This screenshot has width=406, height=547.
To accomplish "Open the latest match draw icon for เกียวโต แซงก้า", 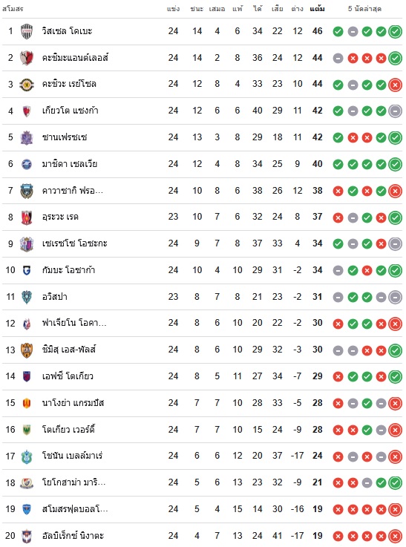I will (395, 111).
